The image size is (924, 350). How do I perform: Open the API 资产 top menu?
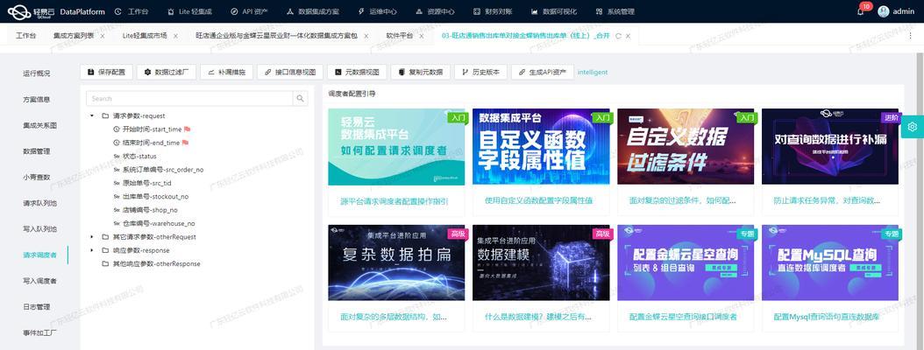click(x=251, y=11)
